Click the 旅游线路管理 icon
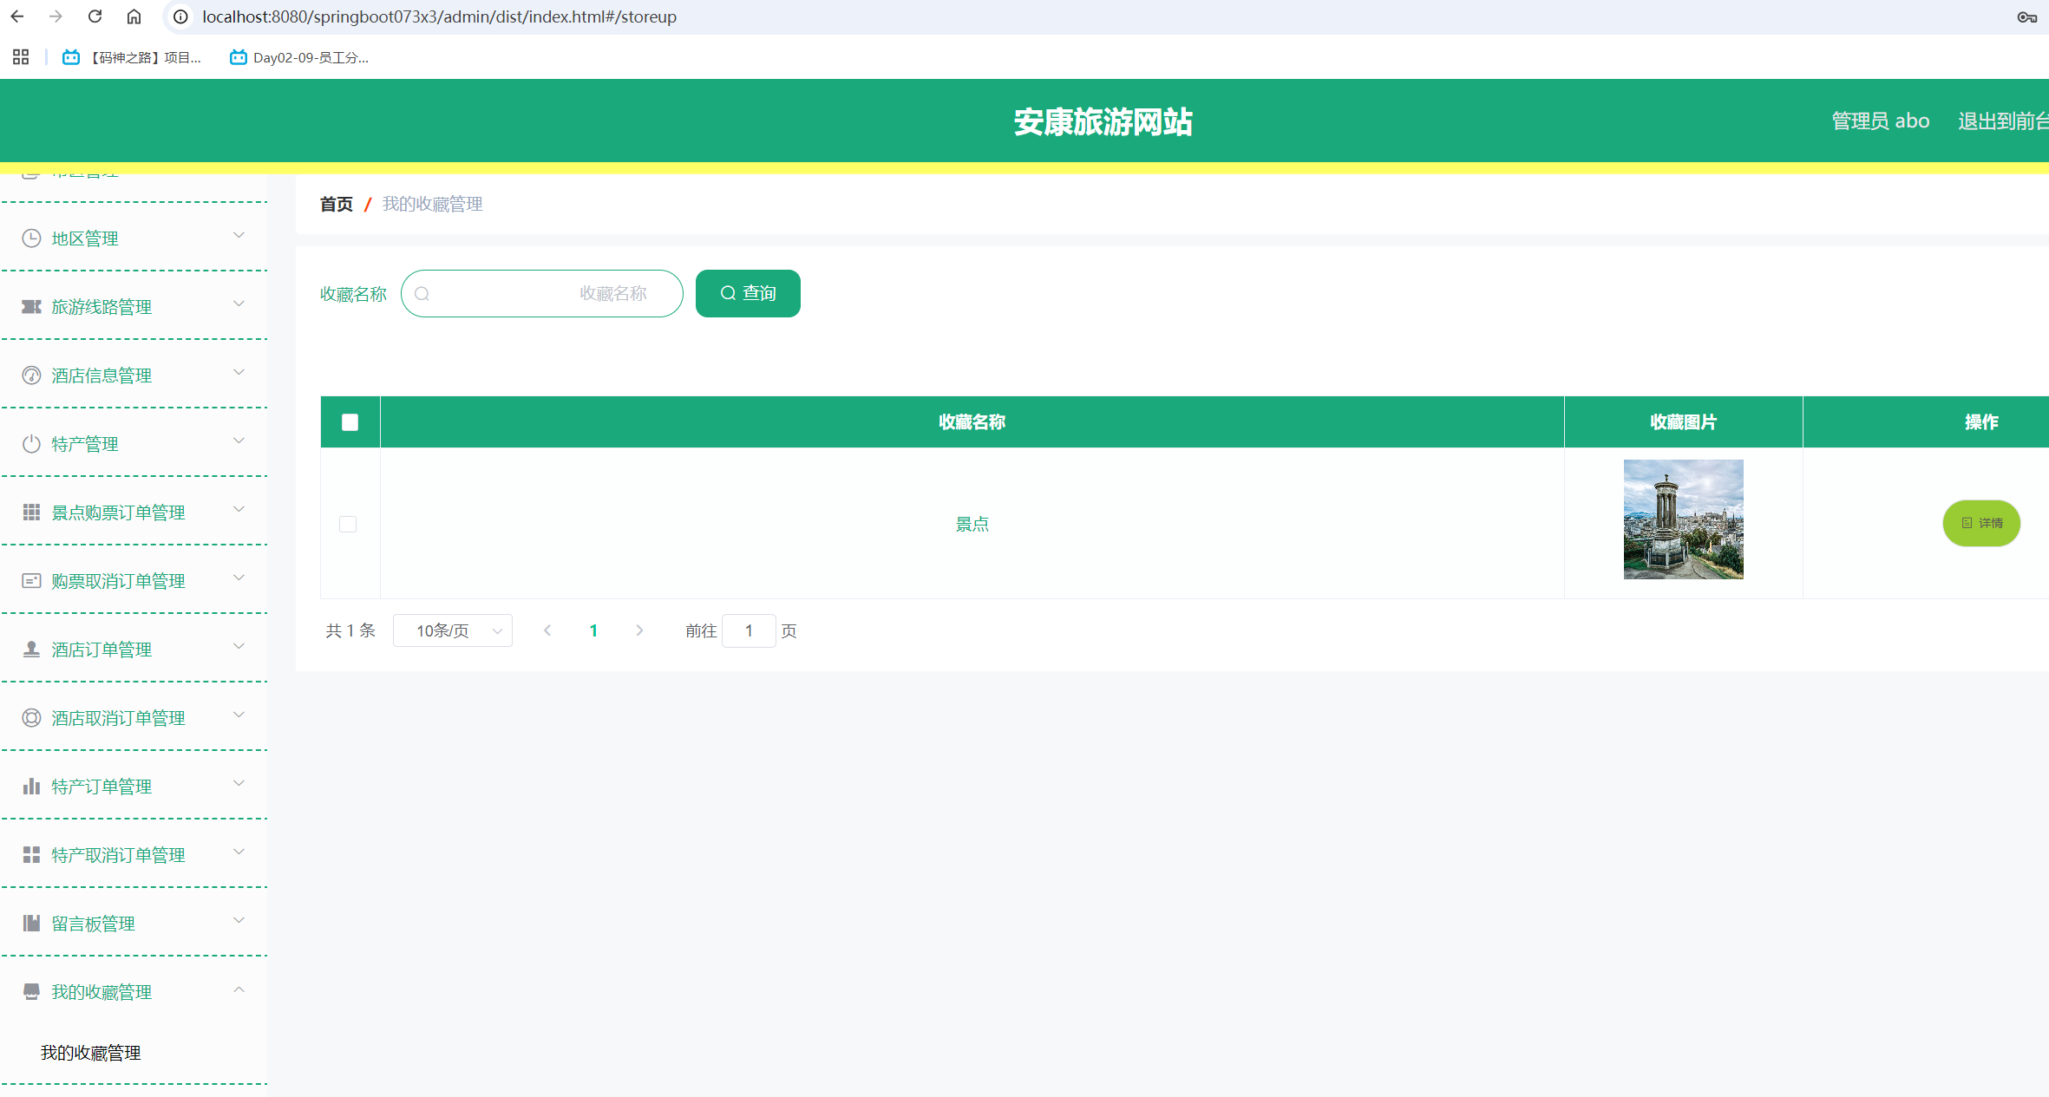 [x=31, y=306]
